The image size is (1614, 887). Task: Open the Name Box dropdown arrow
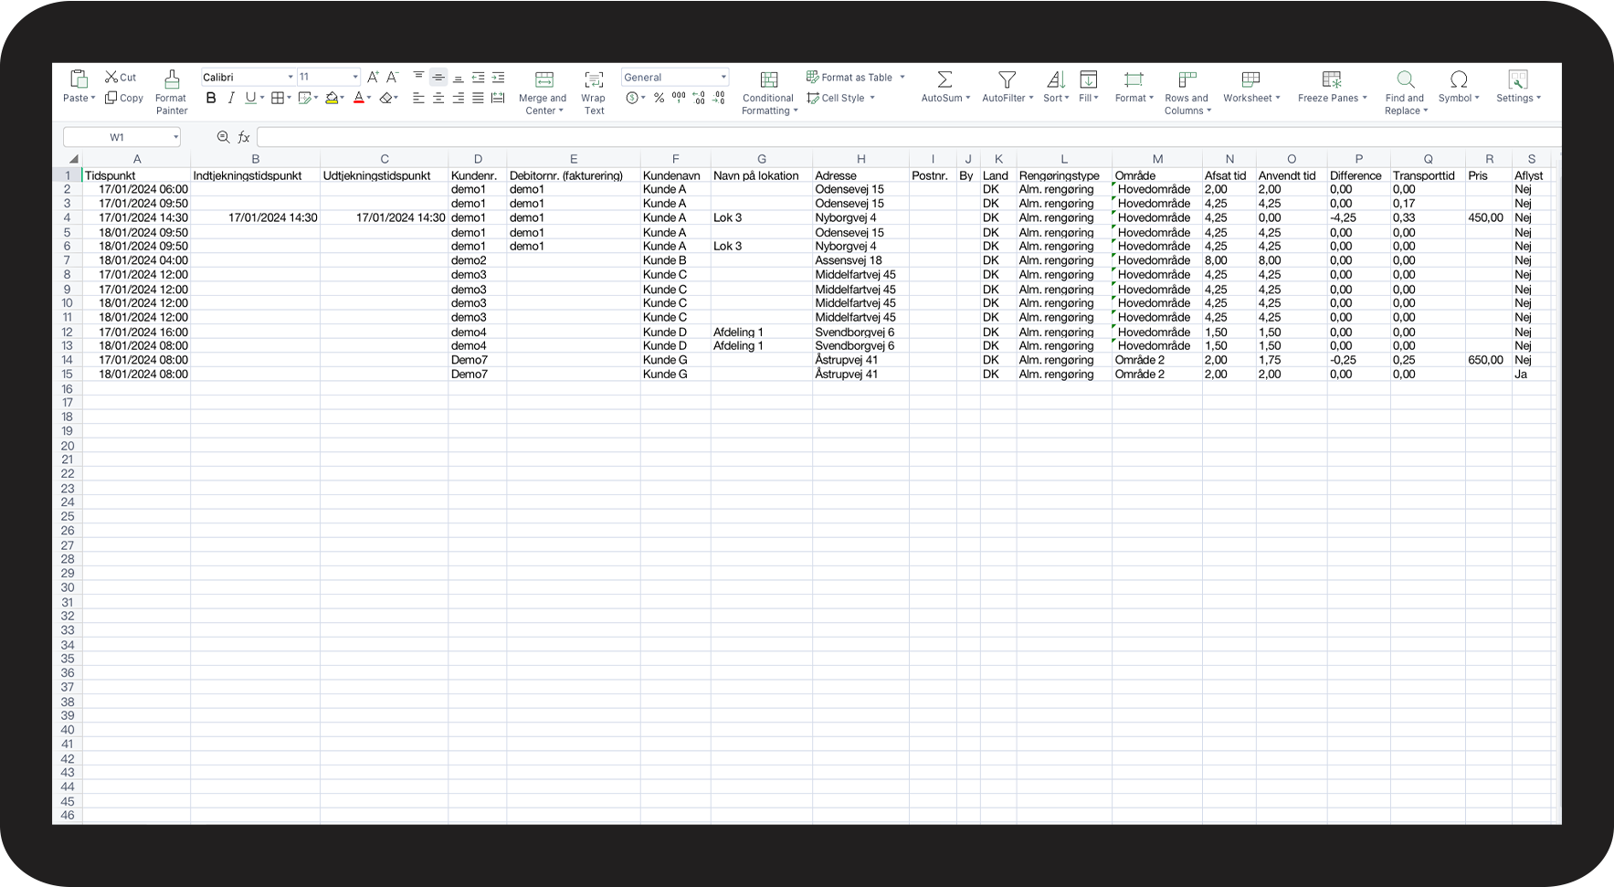click(175, 137)
